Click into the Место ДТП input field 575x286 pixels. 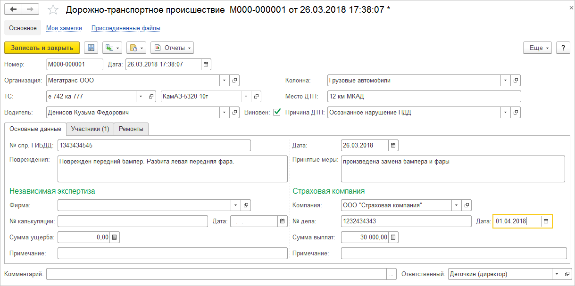424,96
